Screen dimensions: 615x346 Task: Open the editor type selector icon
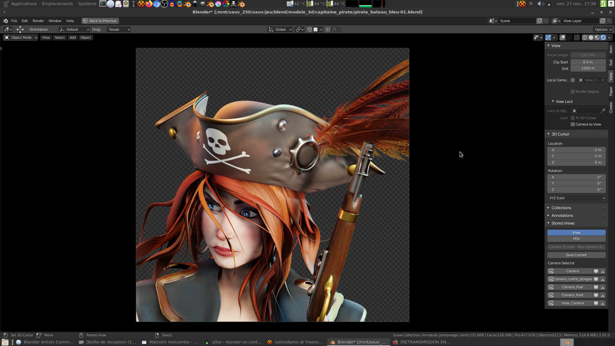[8, 29]
